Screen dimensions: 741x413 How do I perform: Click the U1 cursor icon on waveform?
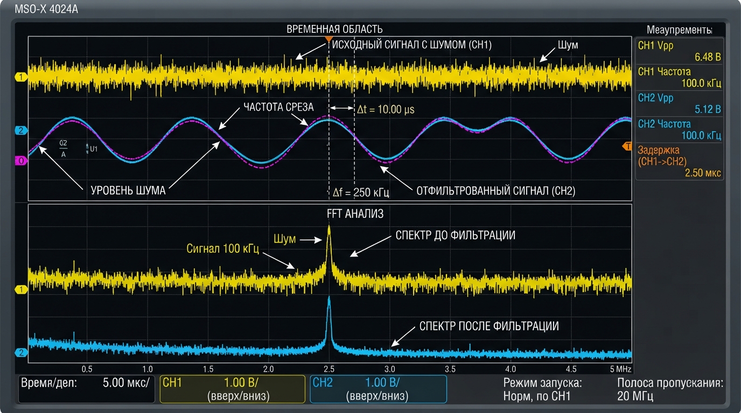click(92, 149)
